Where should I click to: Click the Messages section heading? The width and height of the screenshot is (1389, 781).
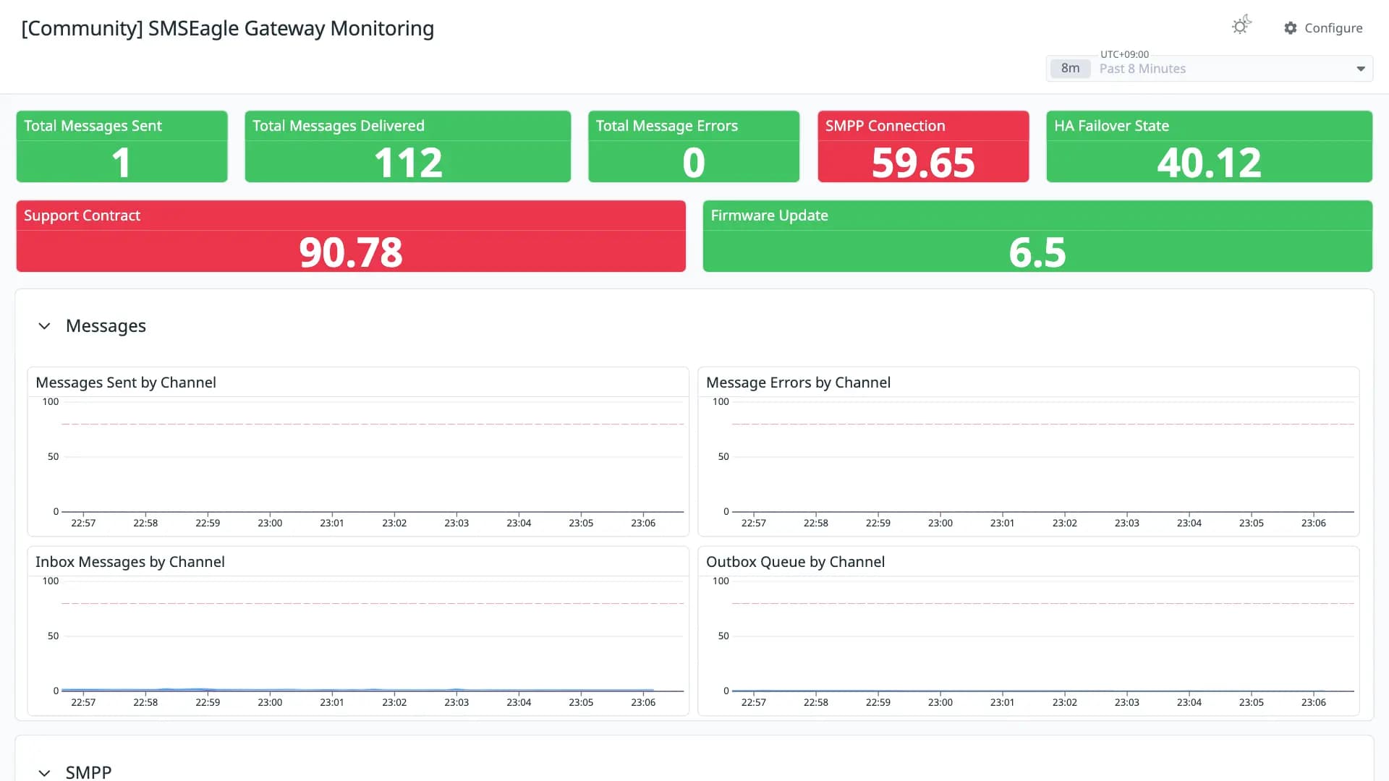click(106, 326)
